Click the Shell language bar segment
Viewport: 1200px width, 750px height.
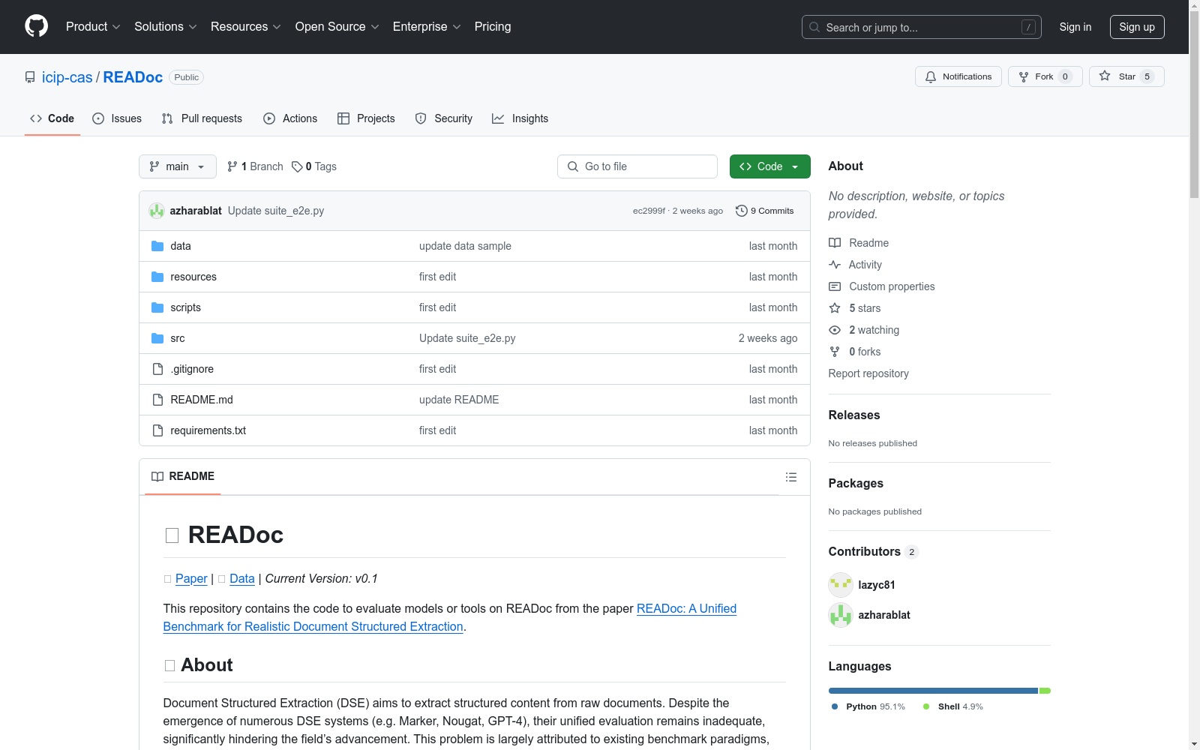point(1045,691)
